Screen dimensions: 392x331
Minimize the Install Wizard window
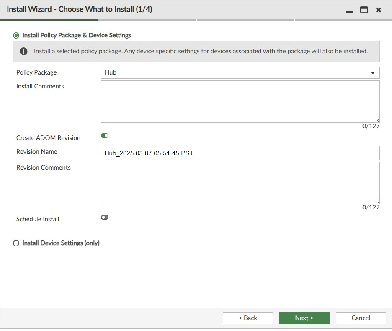click(x=349, y=10)
